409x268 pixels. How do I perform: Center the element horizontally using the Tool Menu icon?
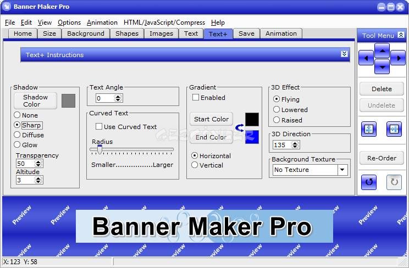[x=394, y=129]
